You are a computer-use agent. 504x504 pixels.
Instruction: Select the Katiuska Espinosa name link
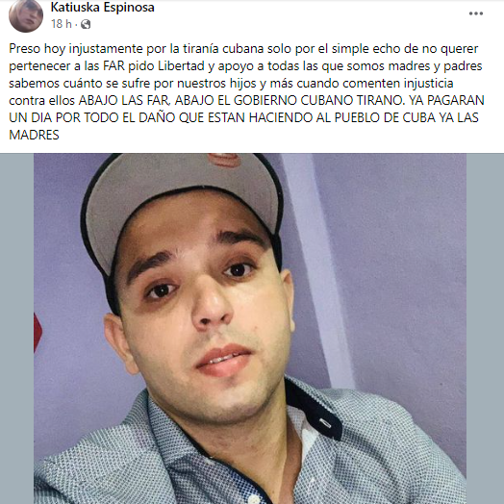click(x=103, y=7)
